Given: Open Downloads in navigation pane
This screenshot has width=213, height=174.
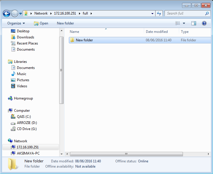Looking at the screenshot, I should 25,37.
